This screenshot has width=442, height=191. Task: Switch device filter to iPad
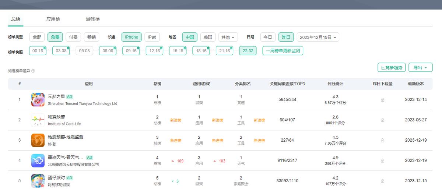click(152, 37)
